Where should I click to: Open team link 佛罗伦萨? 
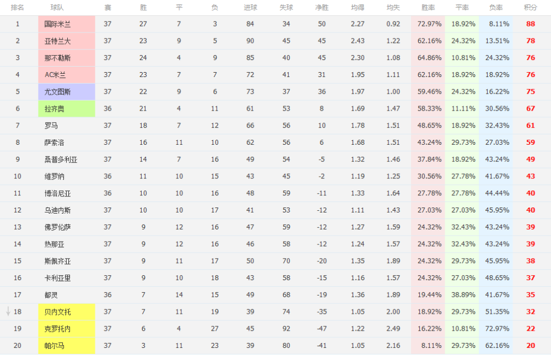point(58,227)
